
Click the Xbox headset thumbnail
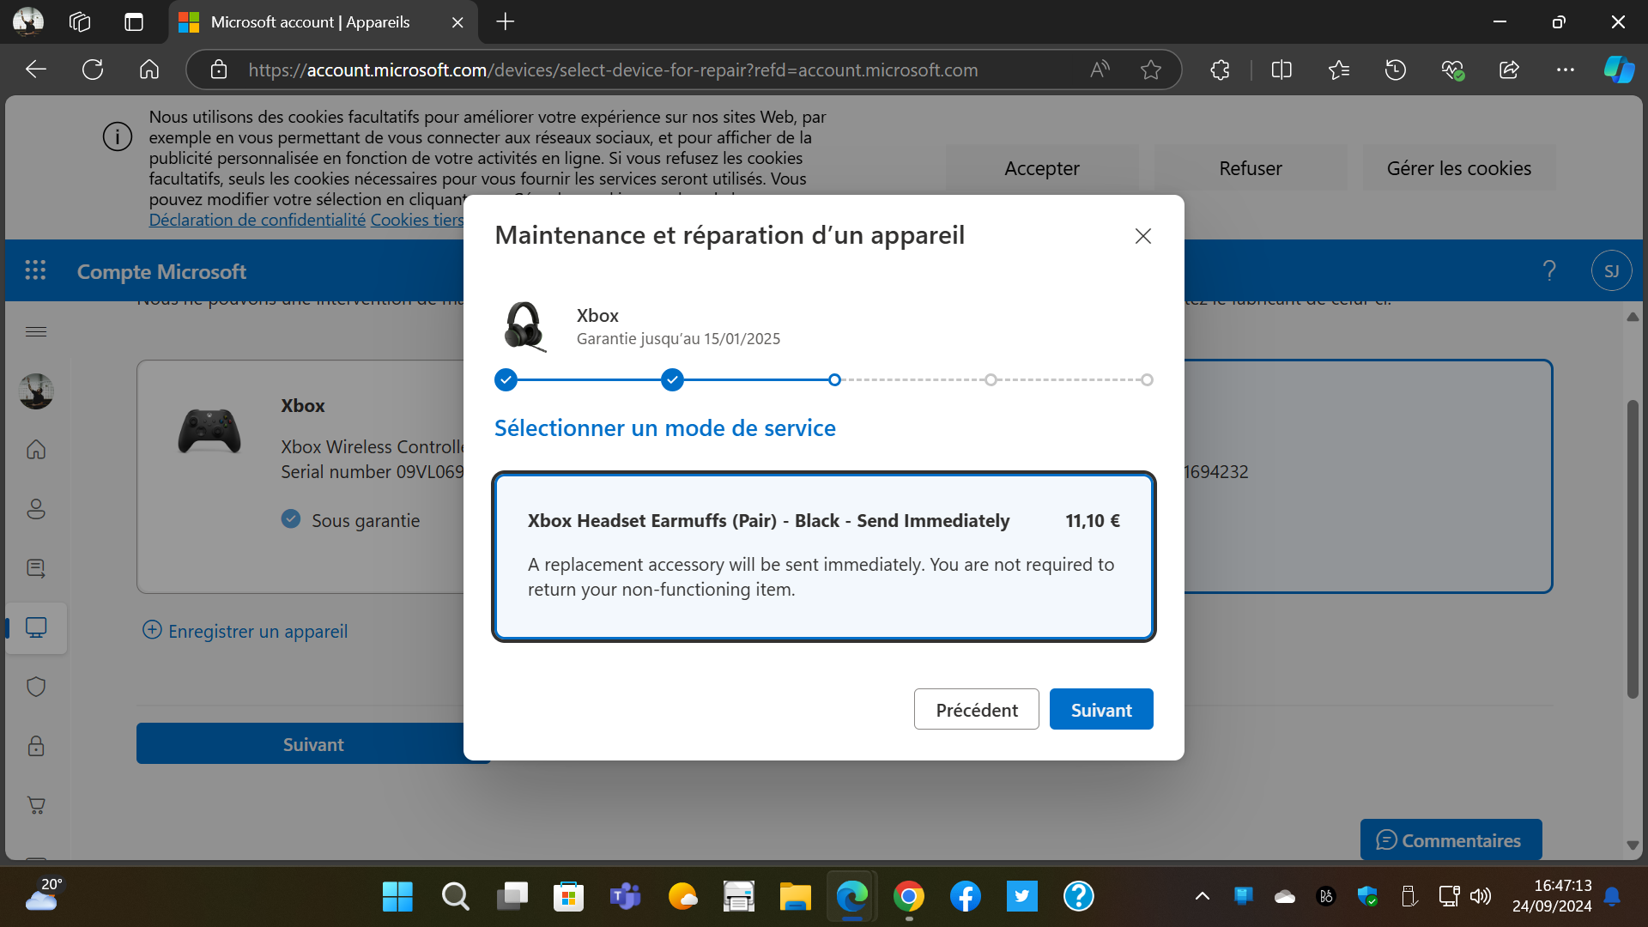(x=524, y=326)
